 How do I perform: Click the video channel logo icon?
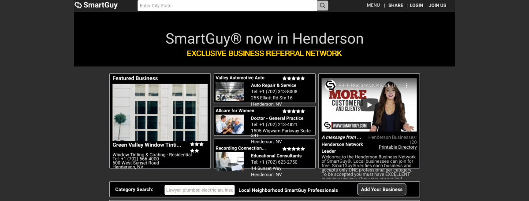(x=331, y=86)
